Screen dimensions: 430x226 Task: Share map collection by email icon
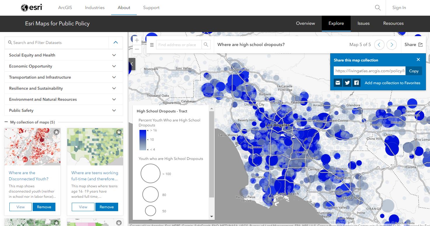click(338, 83)
